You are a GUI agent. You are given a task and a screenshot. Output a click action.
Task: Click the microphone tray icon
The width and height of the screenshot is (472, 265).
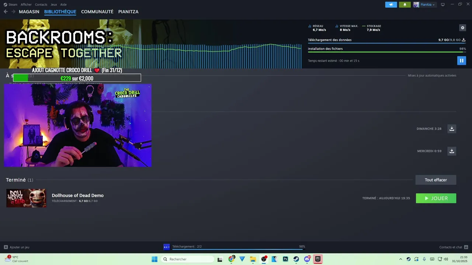point(424,259)
